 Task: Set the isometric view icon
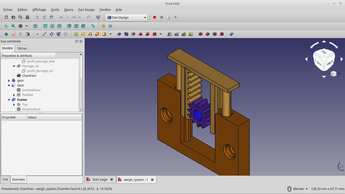[35, 26]
